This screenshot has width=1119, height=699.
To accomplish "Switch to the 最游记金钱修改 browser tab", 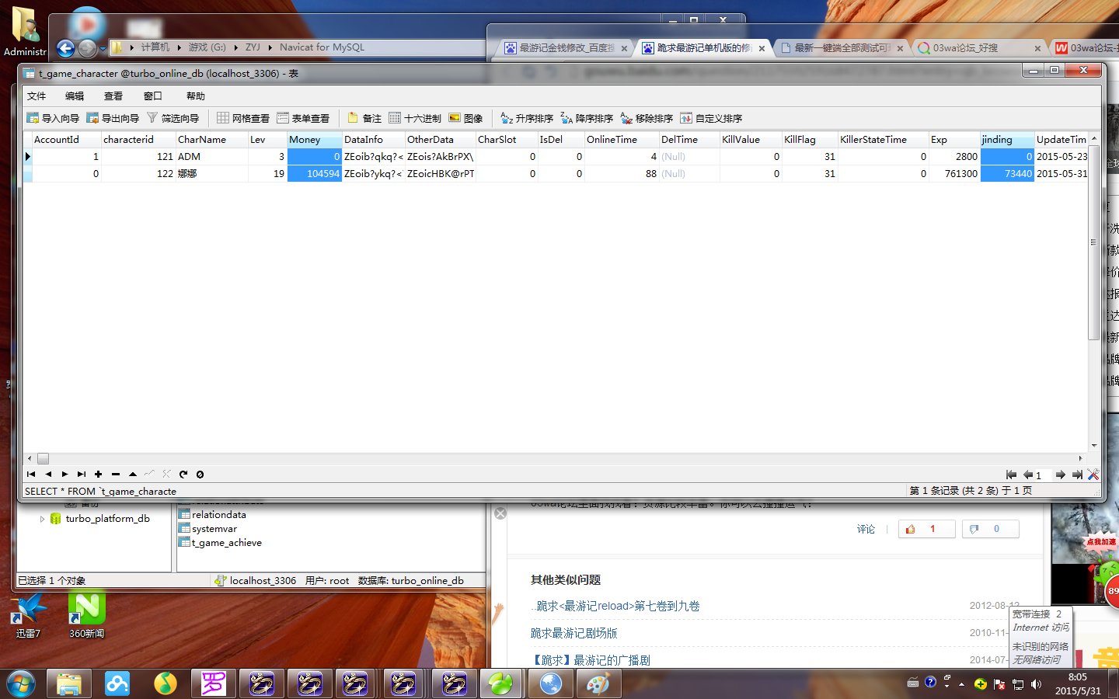I will (566, 48).
